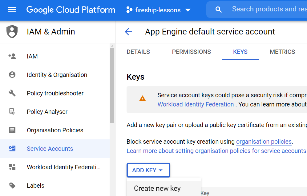Screen dimensions: 307x196
Task: Switch to the DETAILS tab
Action: tap(138, 52)
